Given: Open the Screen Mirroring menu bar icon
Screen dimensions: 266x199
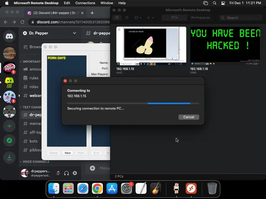Looking at the screenshot, I should pos(206,3).
